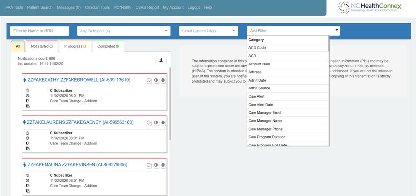416x196 pixels.
Task: Click the notifications list scrollbar
Action: [170, 104]
